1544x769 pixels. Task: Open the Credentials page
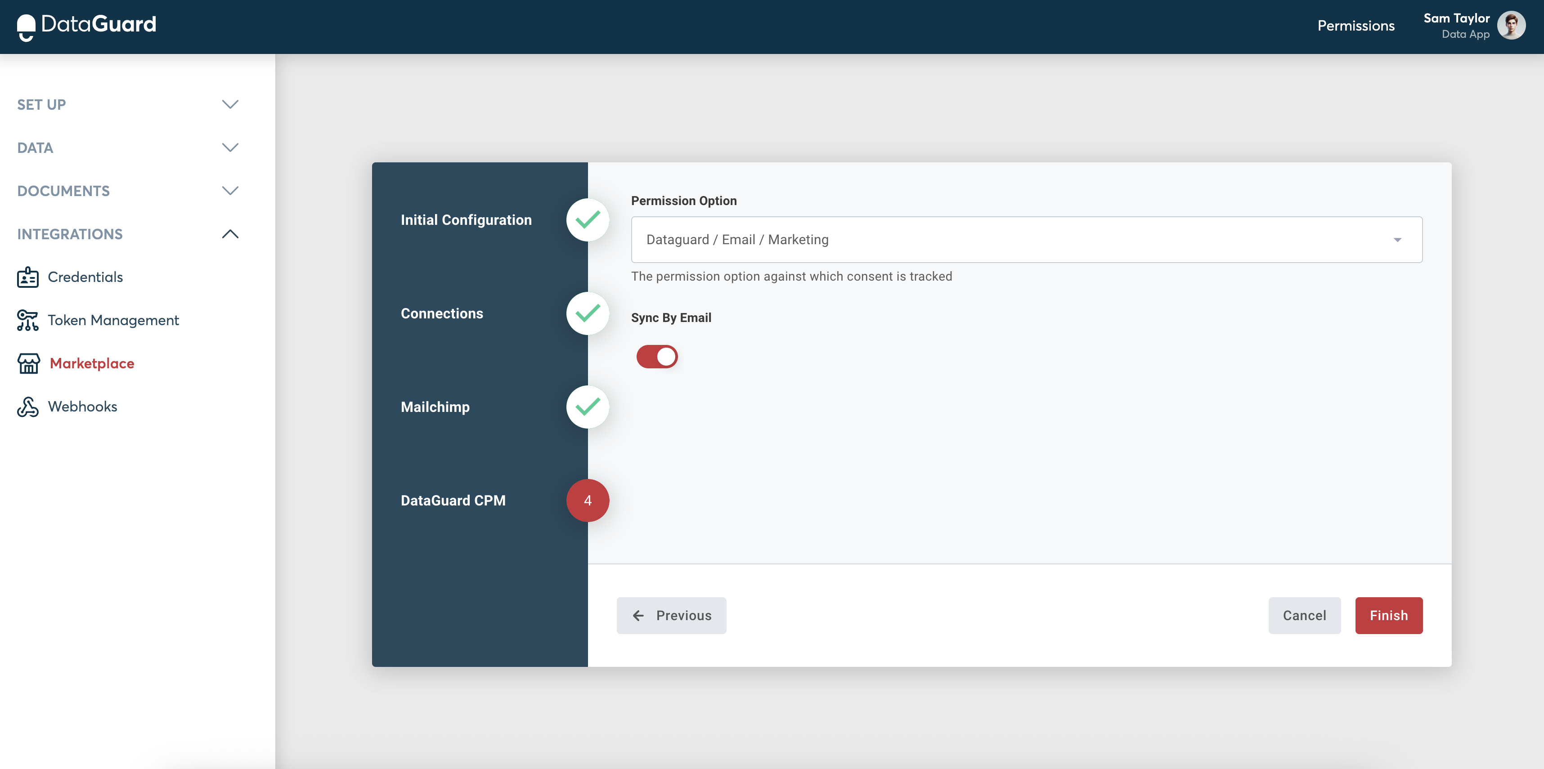pos(85,277)
